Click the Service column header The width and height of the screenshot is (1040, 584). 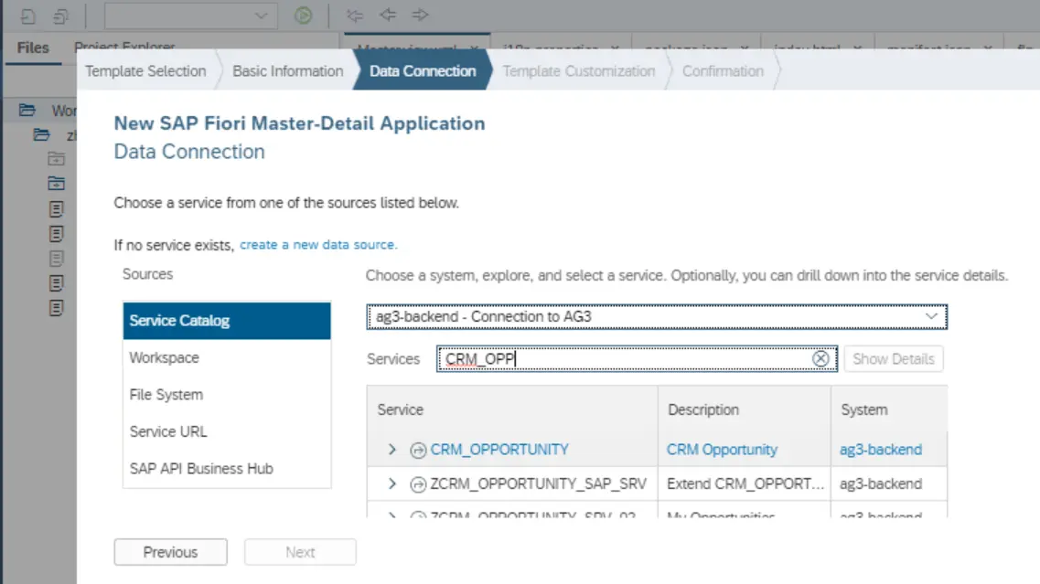(512, 409)
